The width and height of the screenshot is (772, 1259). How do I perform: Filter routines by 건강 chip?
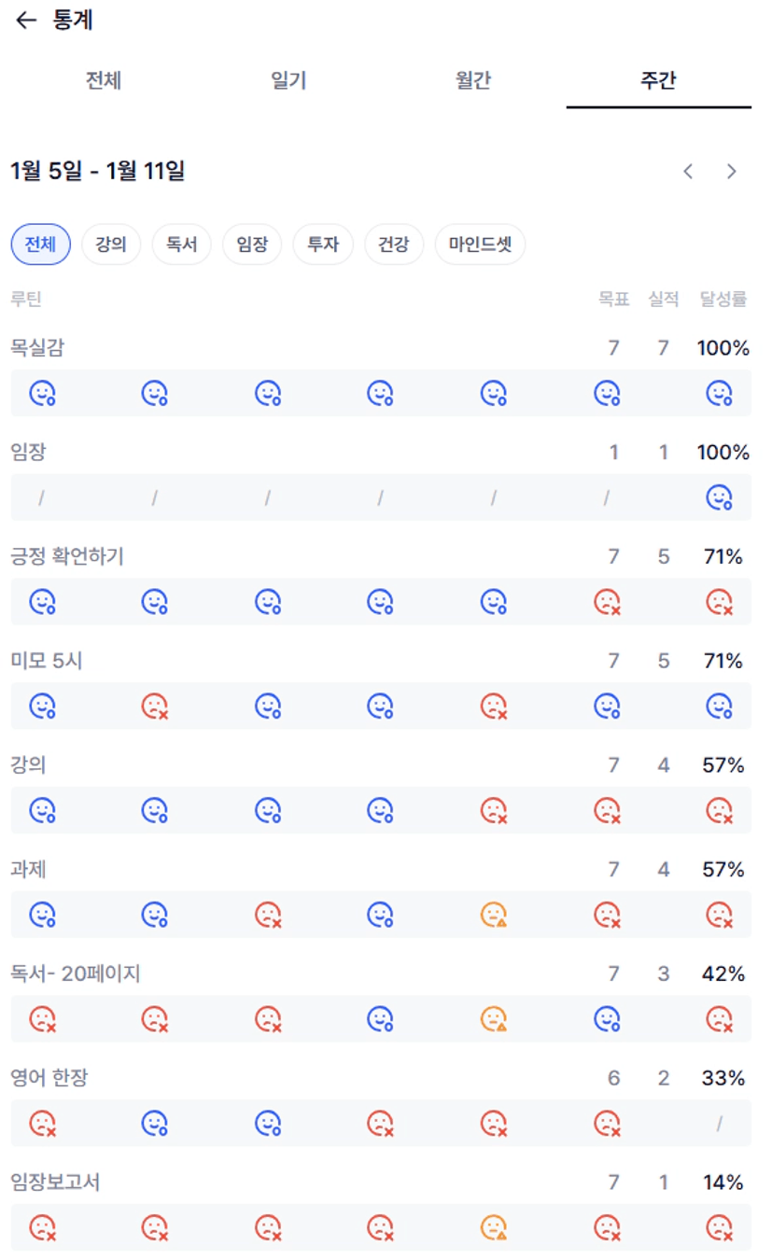(394, 245)
